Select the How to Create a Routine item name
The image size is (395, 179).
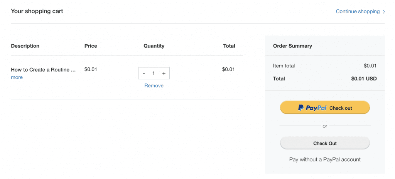click(x=43, y=70)
